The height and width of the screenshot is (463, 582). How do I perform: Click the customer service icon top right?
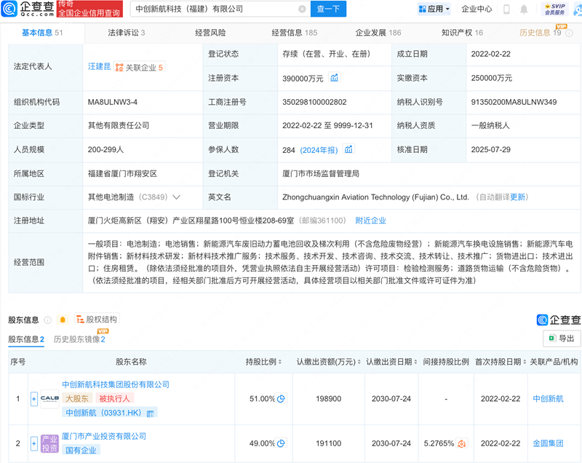(577, 9)
